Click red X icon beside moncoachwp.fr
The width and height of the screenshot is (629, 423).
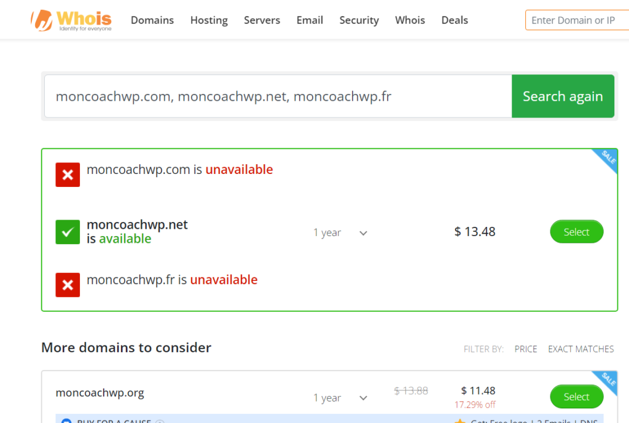(68, 285)
